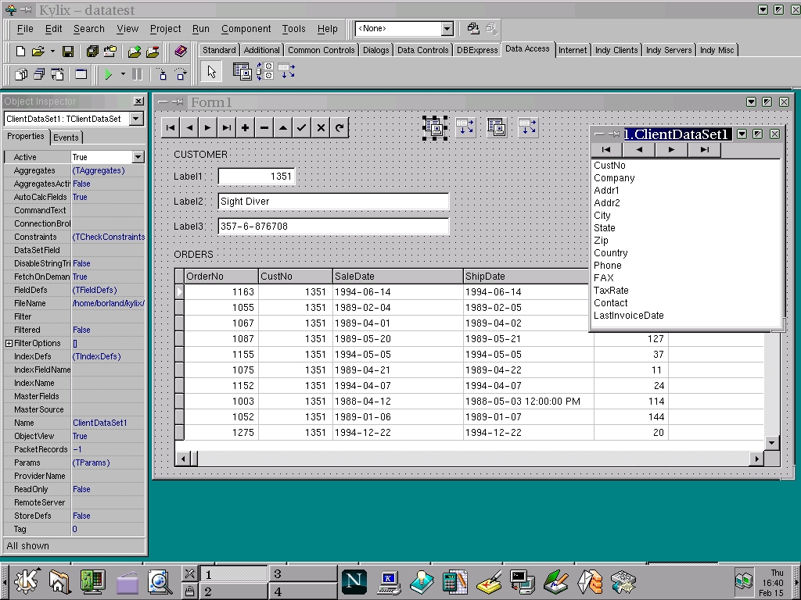This screenshot has height=600, width=801.
Task: Remove a file from the project
Action: click(x=153, y=51)
